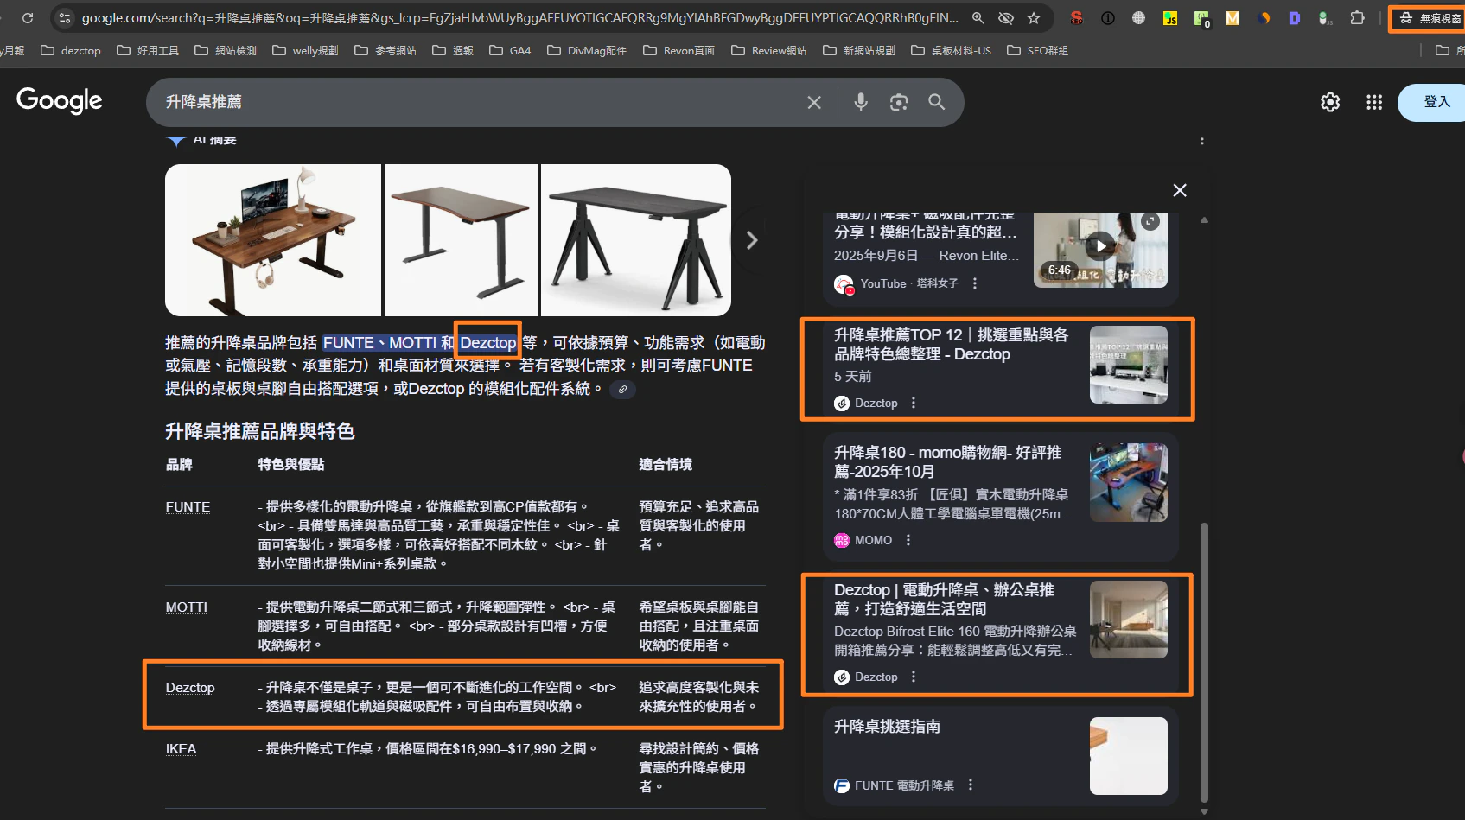Viewport: 1465px width, 820px height.
Task: Open the gray globe extension icon
Action: pos(1139,17)
